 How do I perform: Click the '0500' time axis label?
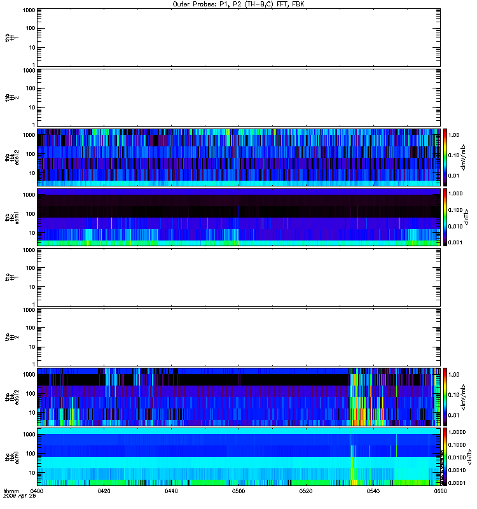pos(238,491)
